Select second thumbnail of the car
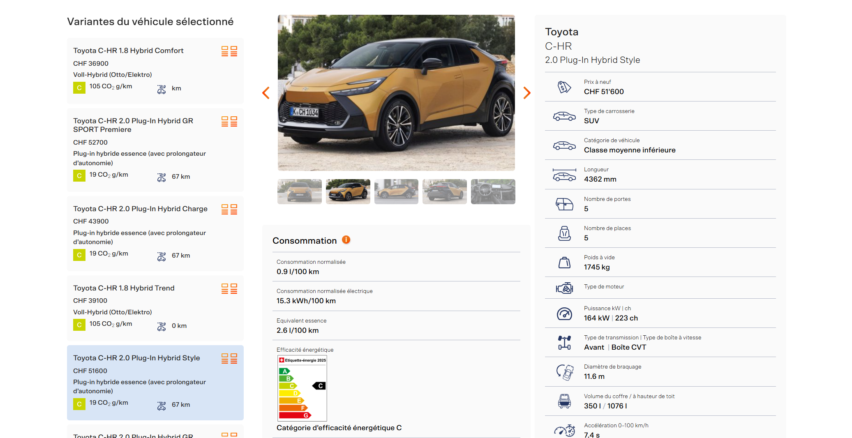 (348, 191)
